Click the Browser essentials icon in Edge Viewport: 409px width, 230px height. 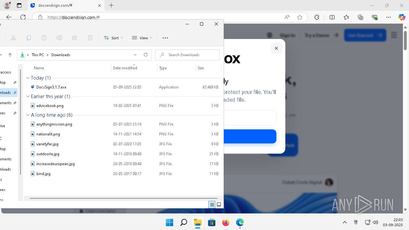[x=375, y=17]
